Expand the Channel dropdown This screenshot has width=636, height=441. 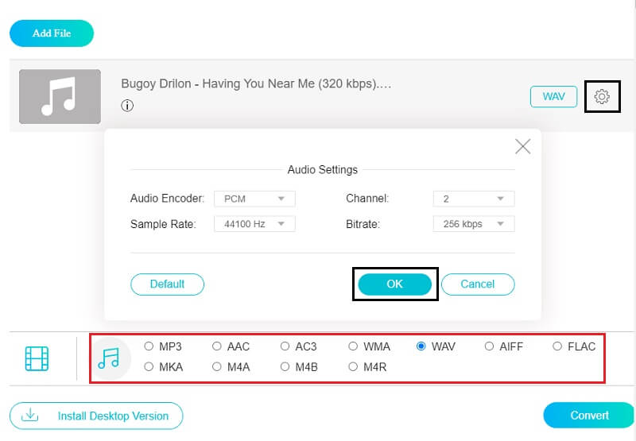click(x=473, y=199)
